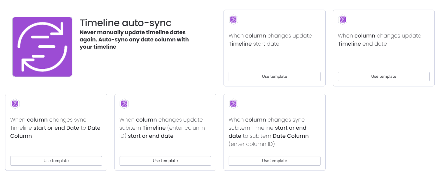444x184 pixels.
Task: Use template for syncing subitem Date Column
Action: click(x=274, y=161)
